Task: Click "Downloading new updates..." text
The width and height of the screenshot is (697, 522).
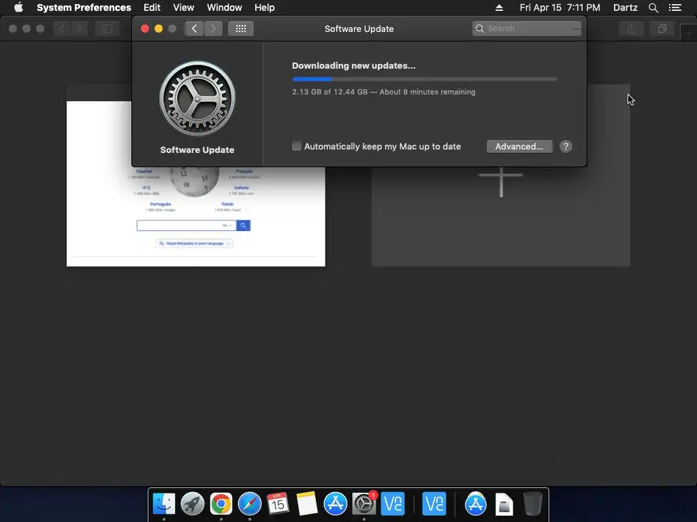Action: coord(353,66)
